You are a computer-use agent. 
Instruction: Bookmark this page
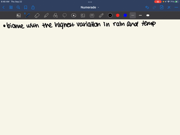[25, 7]
